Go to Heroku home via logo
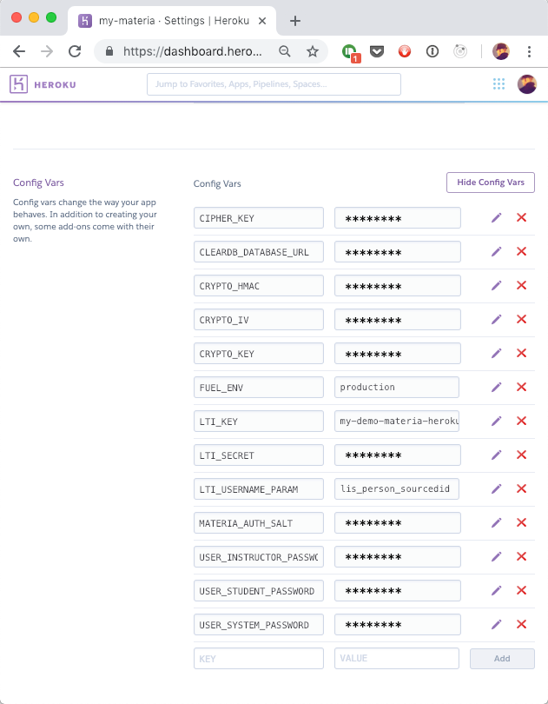 43,84
